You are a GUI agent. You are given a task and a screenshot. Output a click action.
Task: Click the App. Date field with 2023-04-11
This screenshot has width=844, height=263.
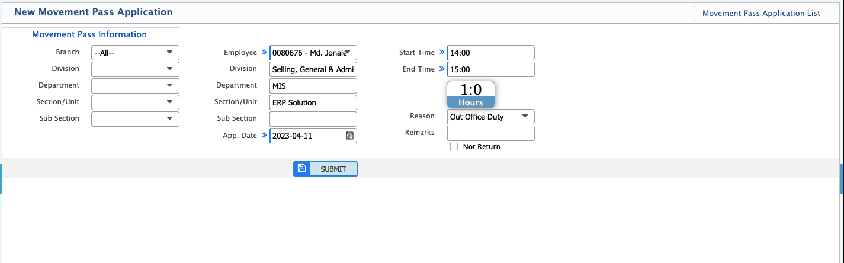pos(313,136)
